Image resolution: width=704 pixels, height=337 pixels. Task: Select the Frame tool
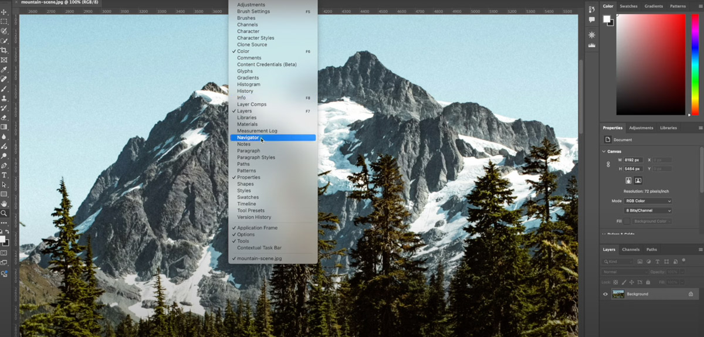tap(4, 60)
